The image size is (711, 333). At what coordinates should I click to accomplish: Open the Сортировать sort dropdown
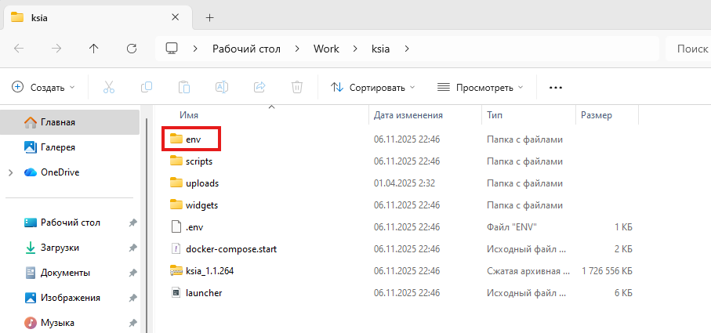tap(373, 87)
